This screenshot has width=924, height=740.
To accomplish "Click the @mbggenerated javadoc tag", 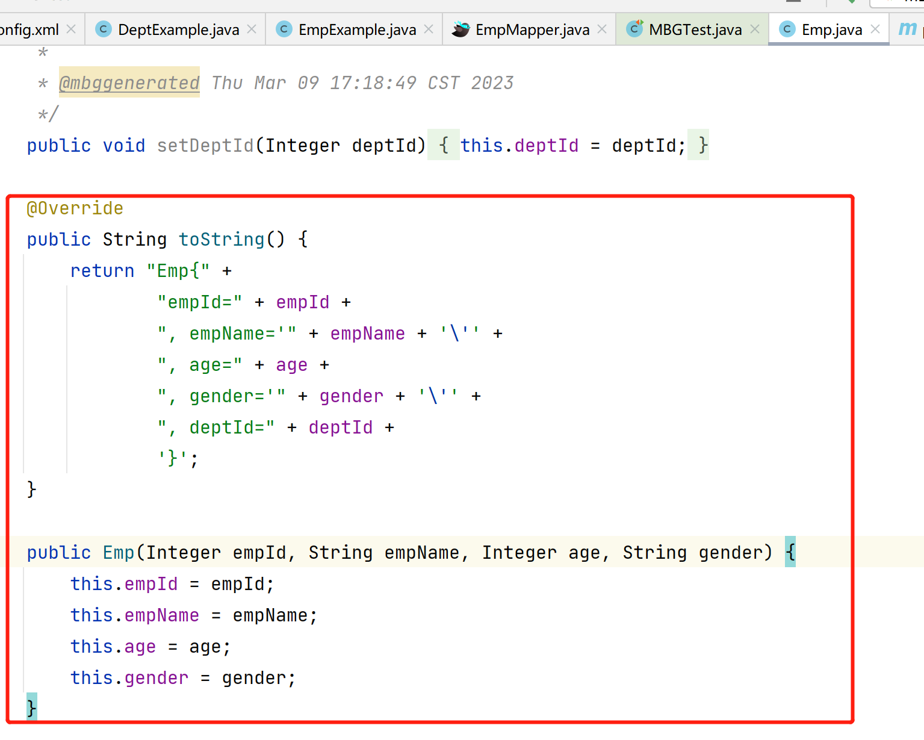I will 129,82.
